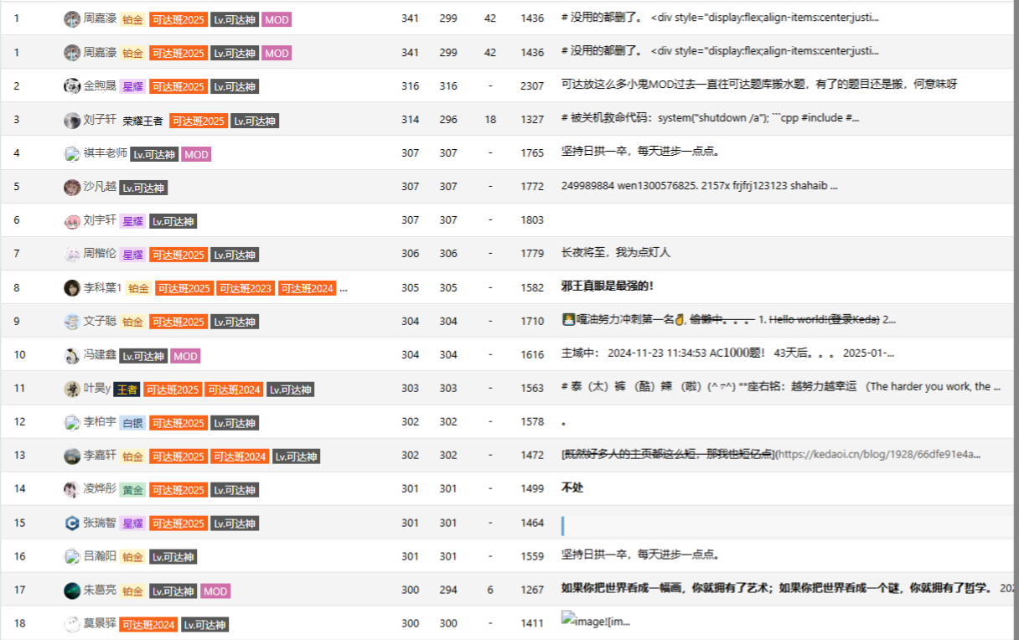Viewport: 1019px width, 640px height.
Task: Click the rank number 10
Action: click(20, 355)
